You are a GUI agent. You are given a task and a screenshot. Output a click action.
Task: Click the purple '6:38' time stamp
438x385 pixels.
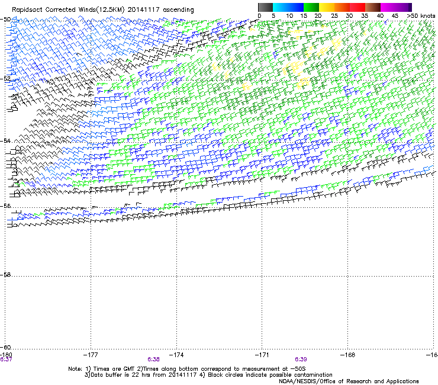154,360
